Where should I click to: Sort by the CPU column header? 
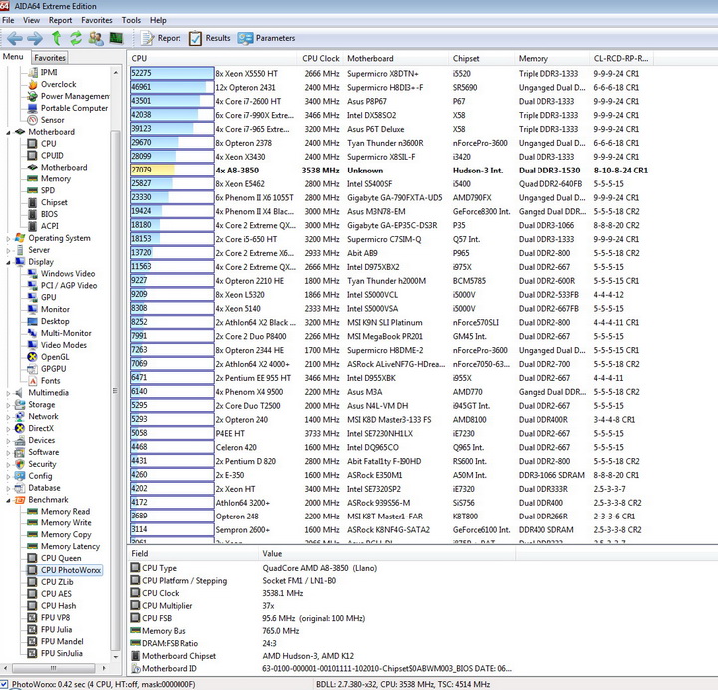point(212,58)
